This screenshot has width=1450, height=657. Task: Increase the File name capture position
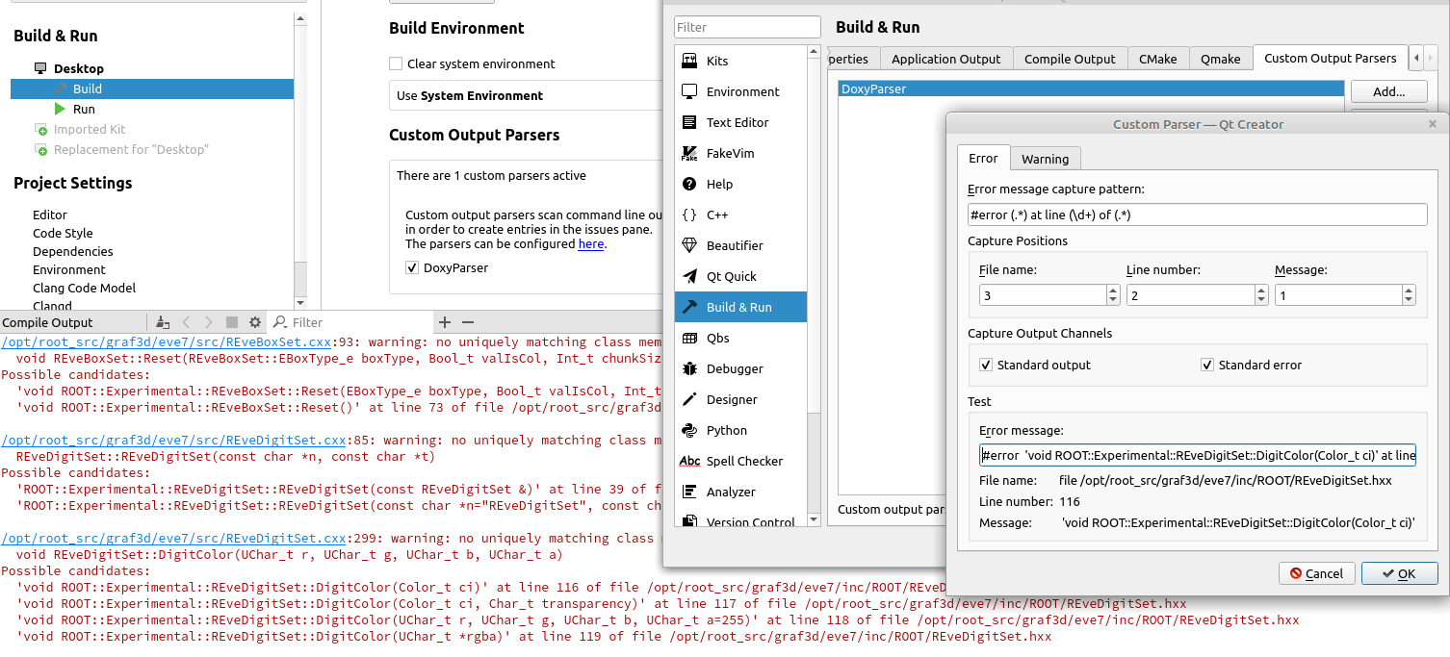[x=1113, y=291]
